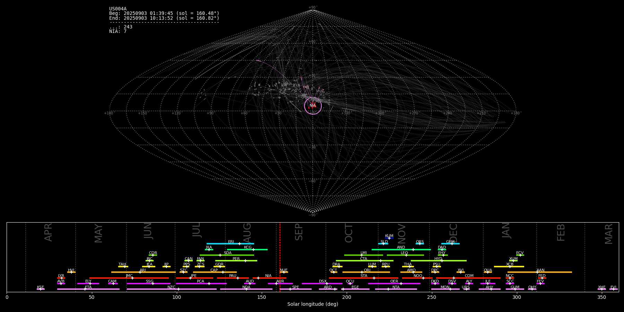
Task: Select the KCG shower label
Action: click(248, 248)
